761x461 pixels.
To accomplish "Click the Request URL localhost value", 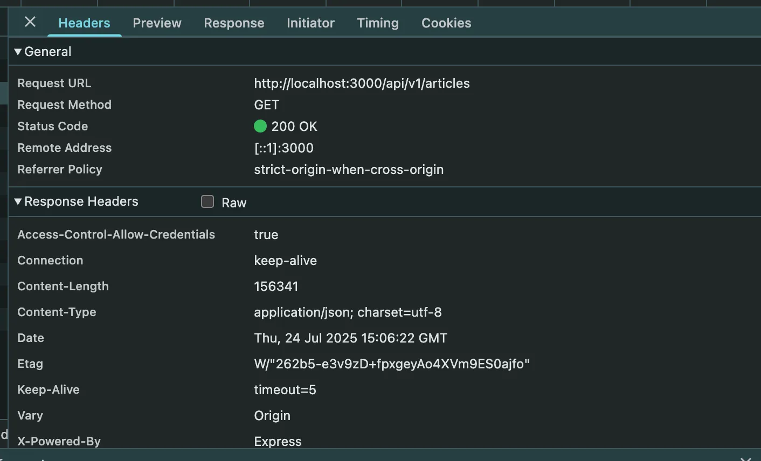I will click(x=362, y=83).
